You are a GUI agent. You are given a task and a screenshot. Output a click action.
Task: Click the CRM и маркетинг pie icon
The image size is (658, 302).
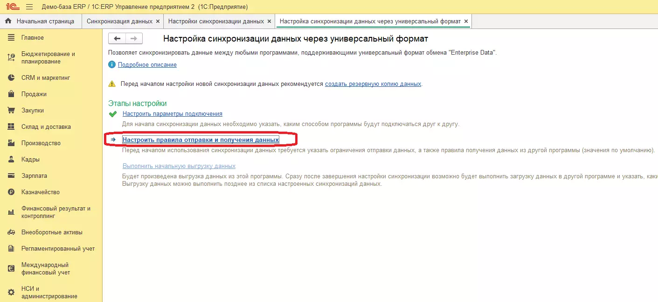pyautogui.click(x=12, y=78)
